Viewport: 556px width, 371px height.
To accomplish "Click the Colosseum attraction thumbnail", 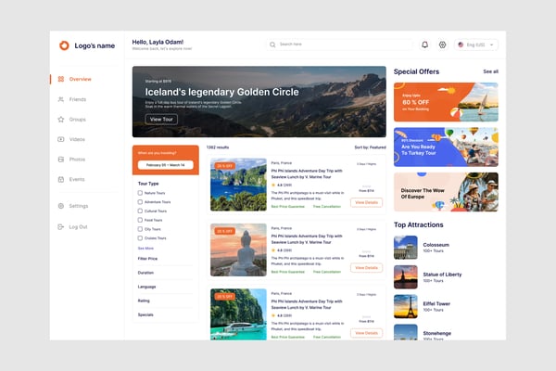I will pyautogui.click(x=406, y=248).
